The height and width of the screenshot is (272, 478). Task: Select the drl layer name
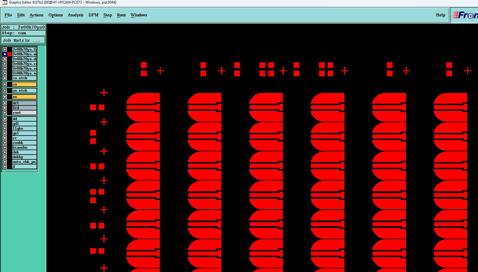click(x=24, y=103)
